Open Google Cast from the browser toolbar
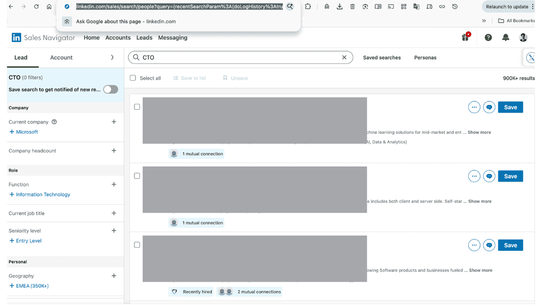 pyautogui.click(x=390, y=6)
